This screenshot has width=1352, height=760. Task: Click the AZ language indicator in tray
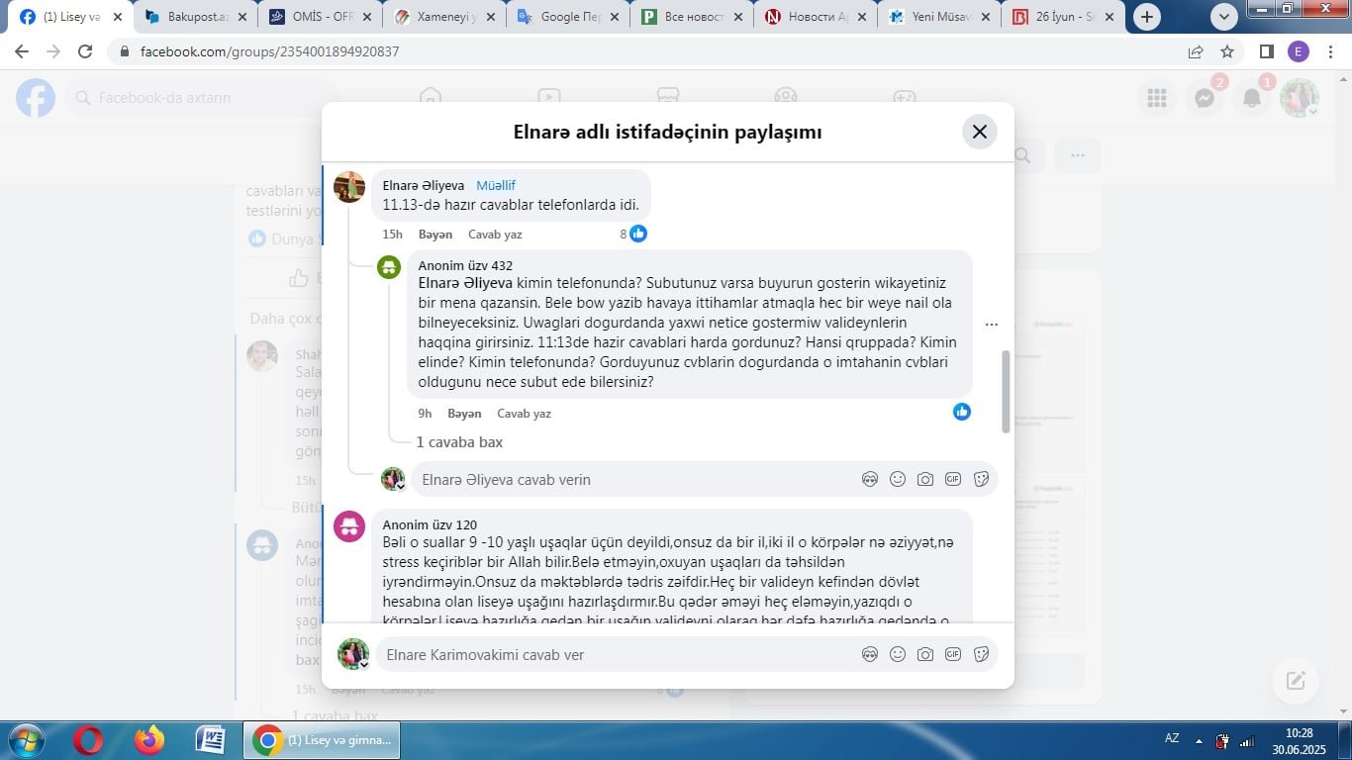pos(1172,738)
